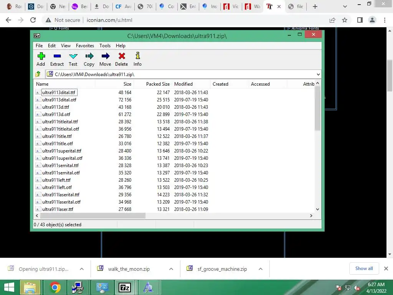Open the View menu
This screenshot has width=393, height=295.
(66, 46)
